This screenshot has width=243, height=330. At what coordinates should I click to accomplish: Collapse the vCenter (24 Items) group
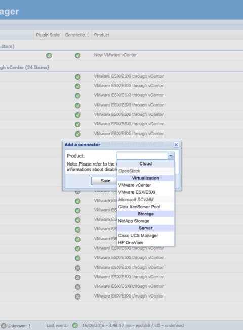pyautogui.click(x=24, y=68)
